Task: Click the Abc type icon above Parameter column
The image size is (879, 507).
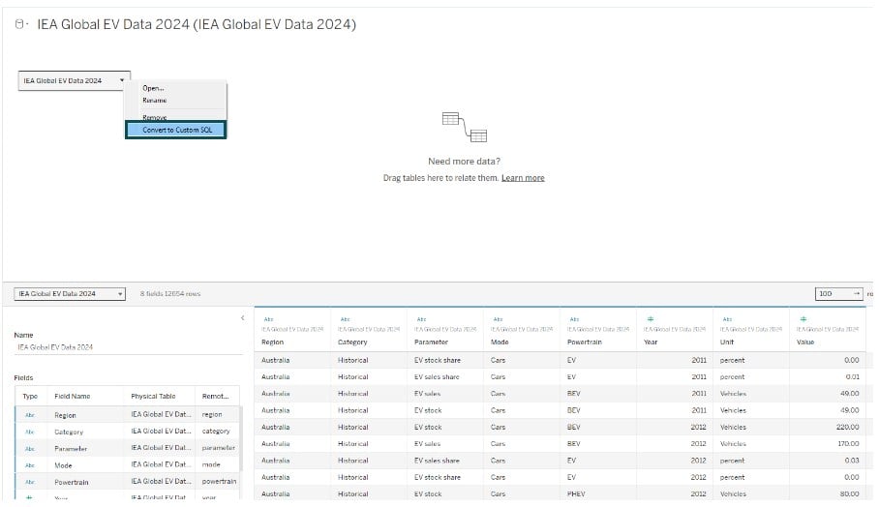Action: [x=421, y=319]
